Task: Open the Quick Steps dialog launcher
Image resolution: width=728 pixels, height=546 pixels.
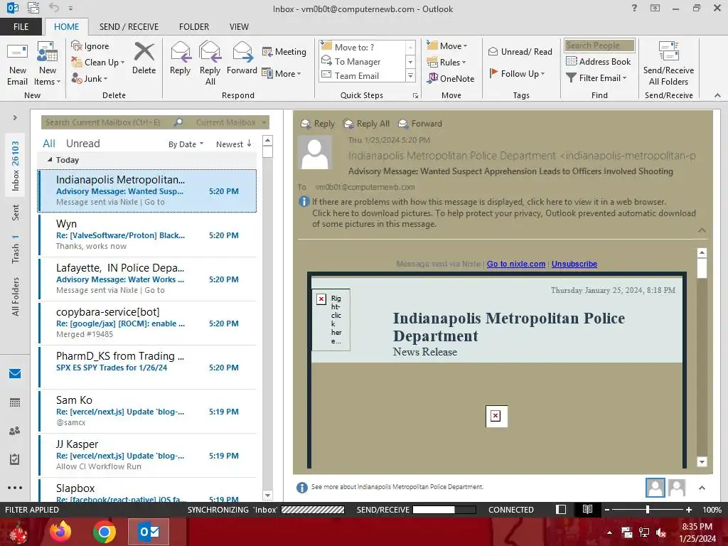Action: coord(415,96)
